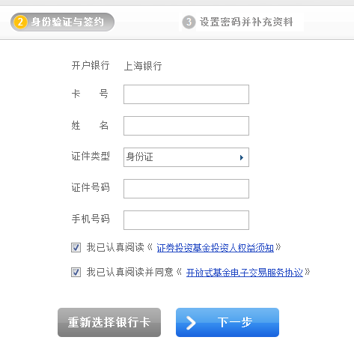Screen dimensions: 354x352
Task: Click the white arrow icon on 下一步 button
Action: click(x=191, y=323)
